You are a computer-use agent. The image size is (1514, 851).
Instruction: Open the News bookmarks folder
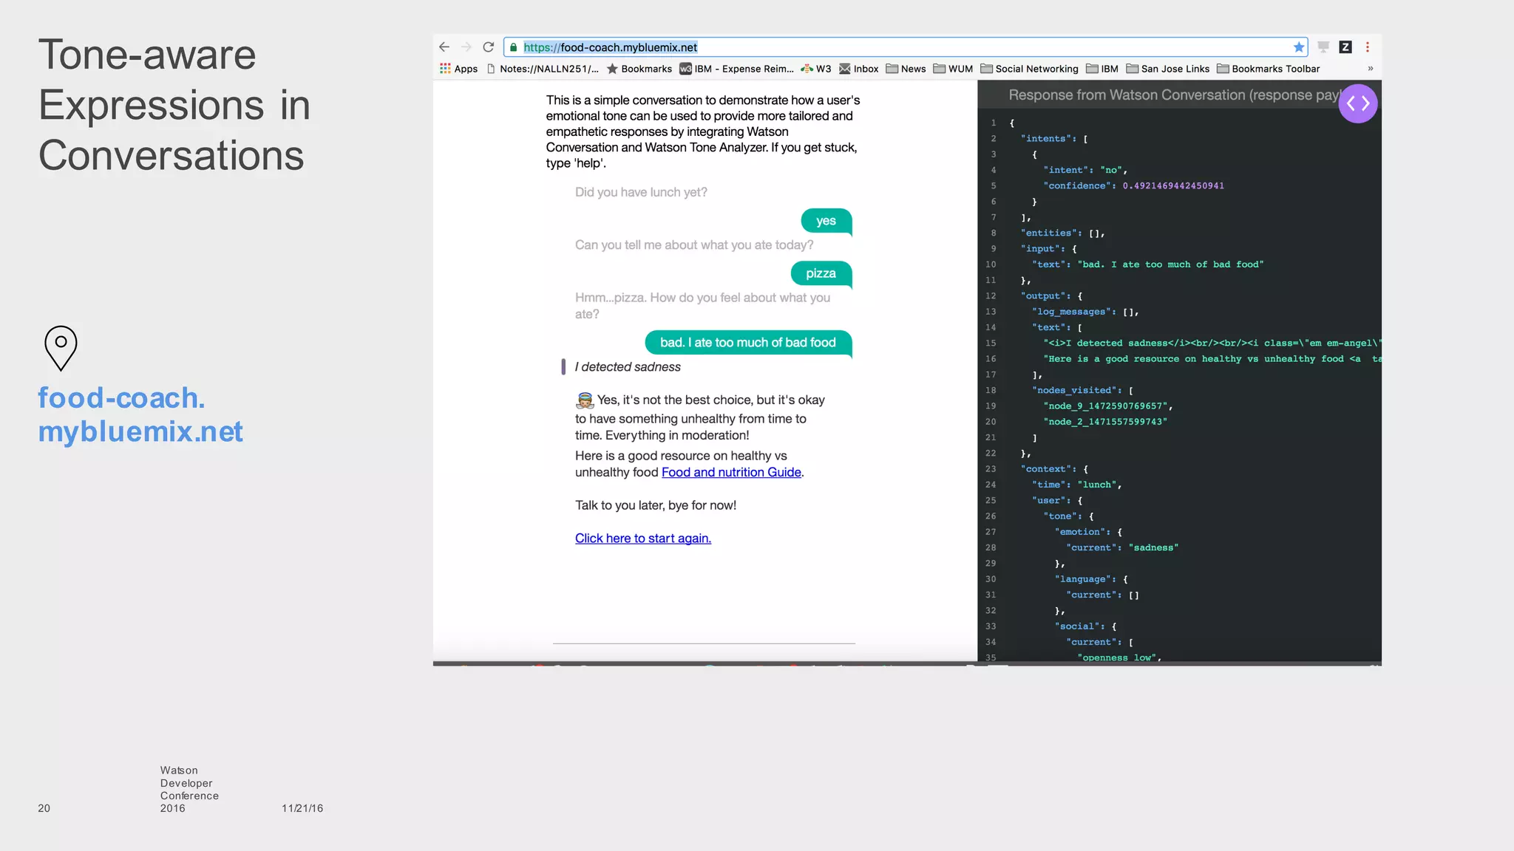pos(906,69)
